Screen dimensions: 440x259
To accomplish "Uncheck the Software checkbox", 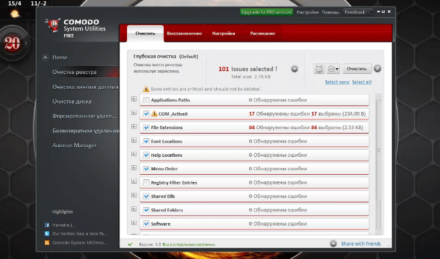I will tap(146, 224).
